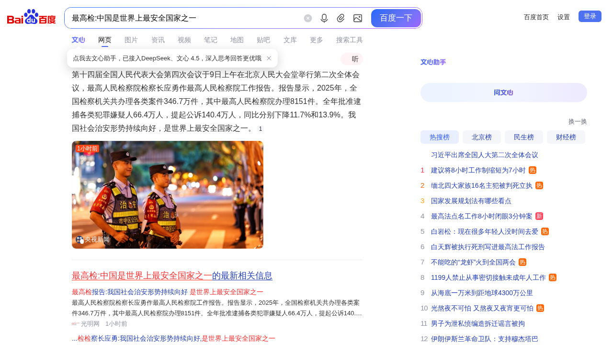This screenshot has width=613, height=345.
Task: Click the 百度一下 search button
Action: click(x=396, y=18)
